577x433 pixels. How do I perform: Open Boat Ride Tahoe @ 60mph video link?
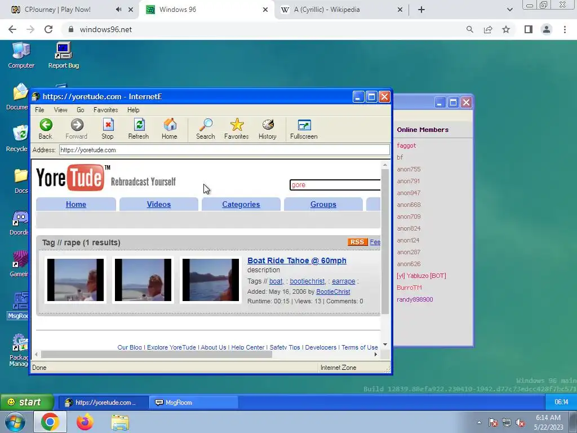tap(296, 260)
